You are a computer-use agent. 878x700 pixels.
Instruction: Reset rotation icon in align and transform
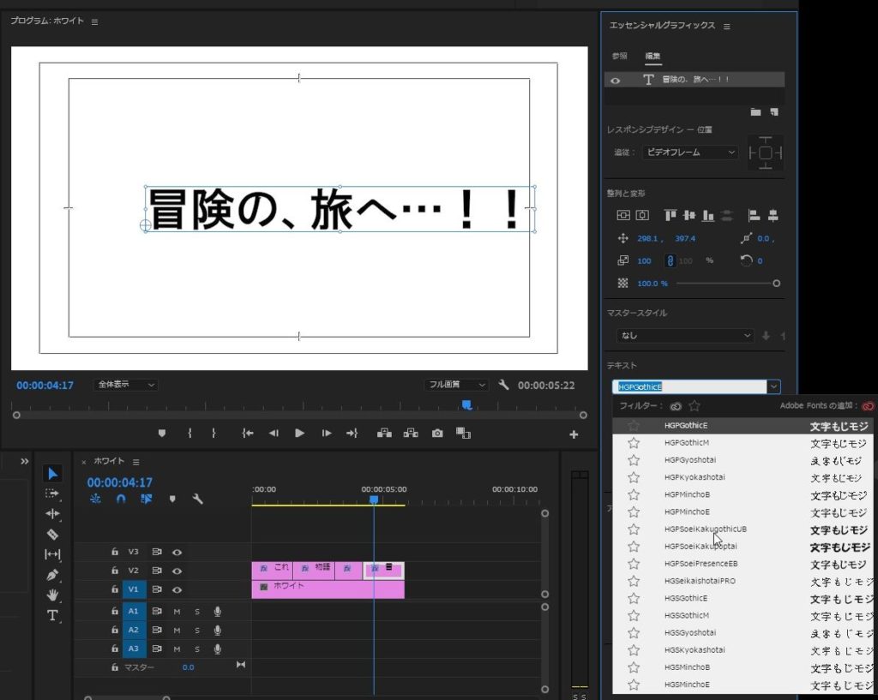(x=745, y=260)
